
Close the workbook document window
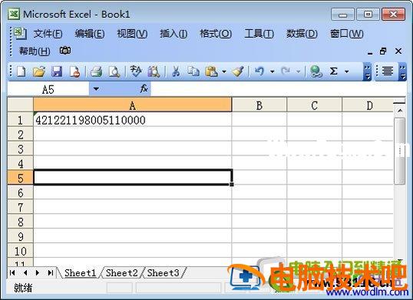coord(398,51)
